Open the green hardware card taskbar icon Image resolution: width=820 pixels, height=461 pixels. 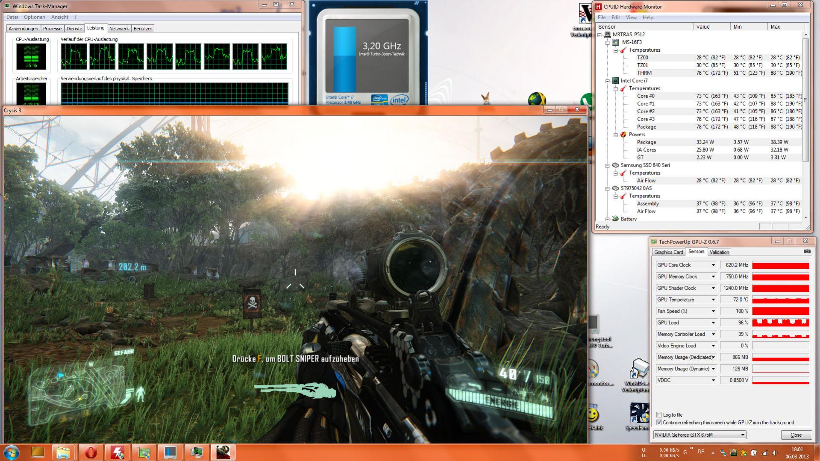point(144,452)
